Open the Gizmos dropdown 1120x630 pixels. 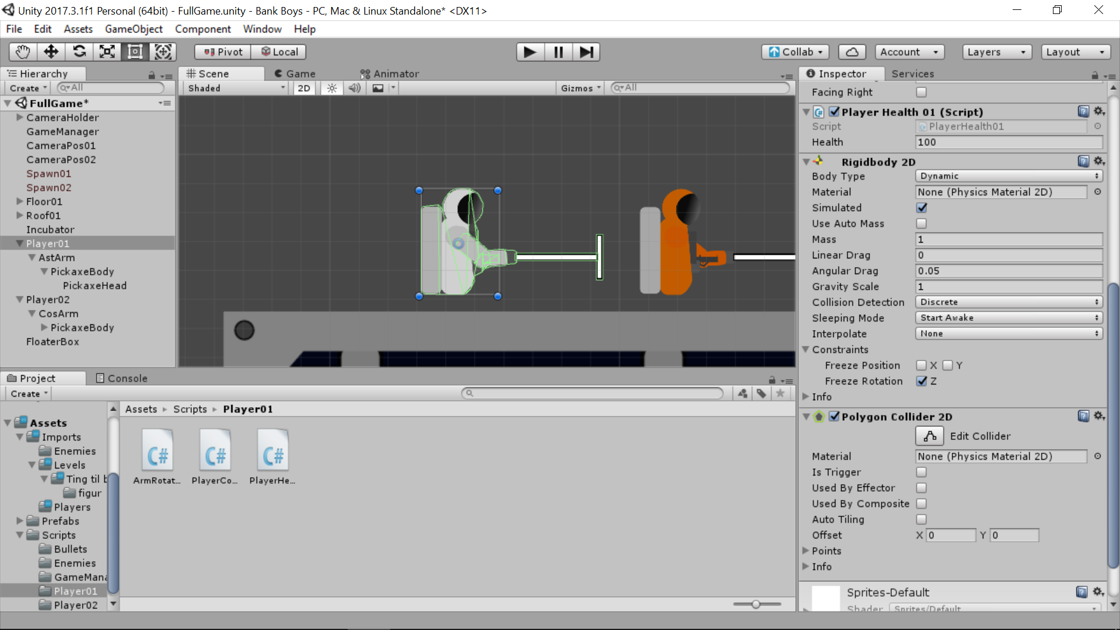click(x=580, y=88)
